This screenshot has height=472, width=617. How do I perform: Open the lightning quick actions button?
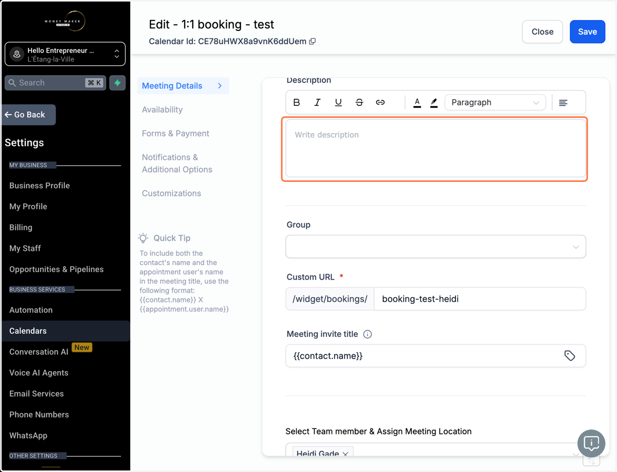click(x=117, y=83)
